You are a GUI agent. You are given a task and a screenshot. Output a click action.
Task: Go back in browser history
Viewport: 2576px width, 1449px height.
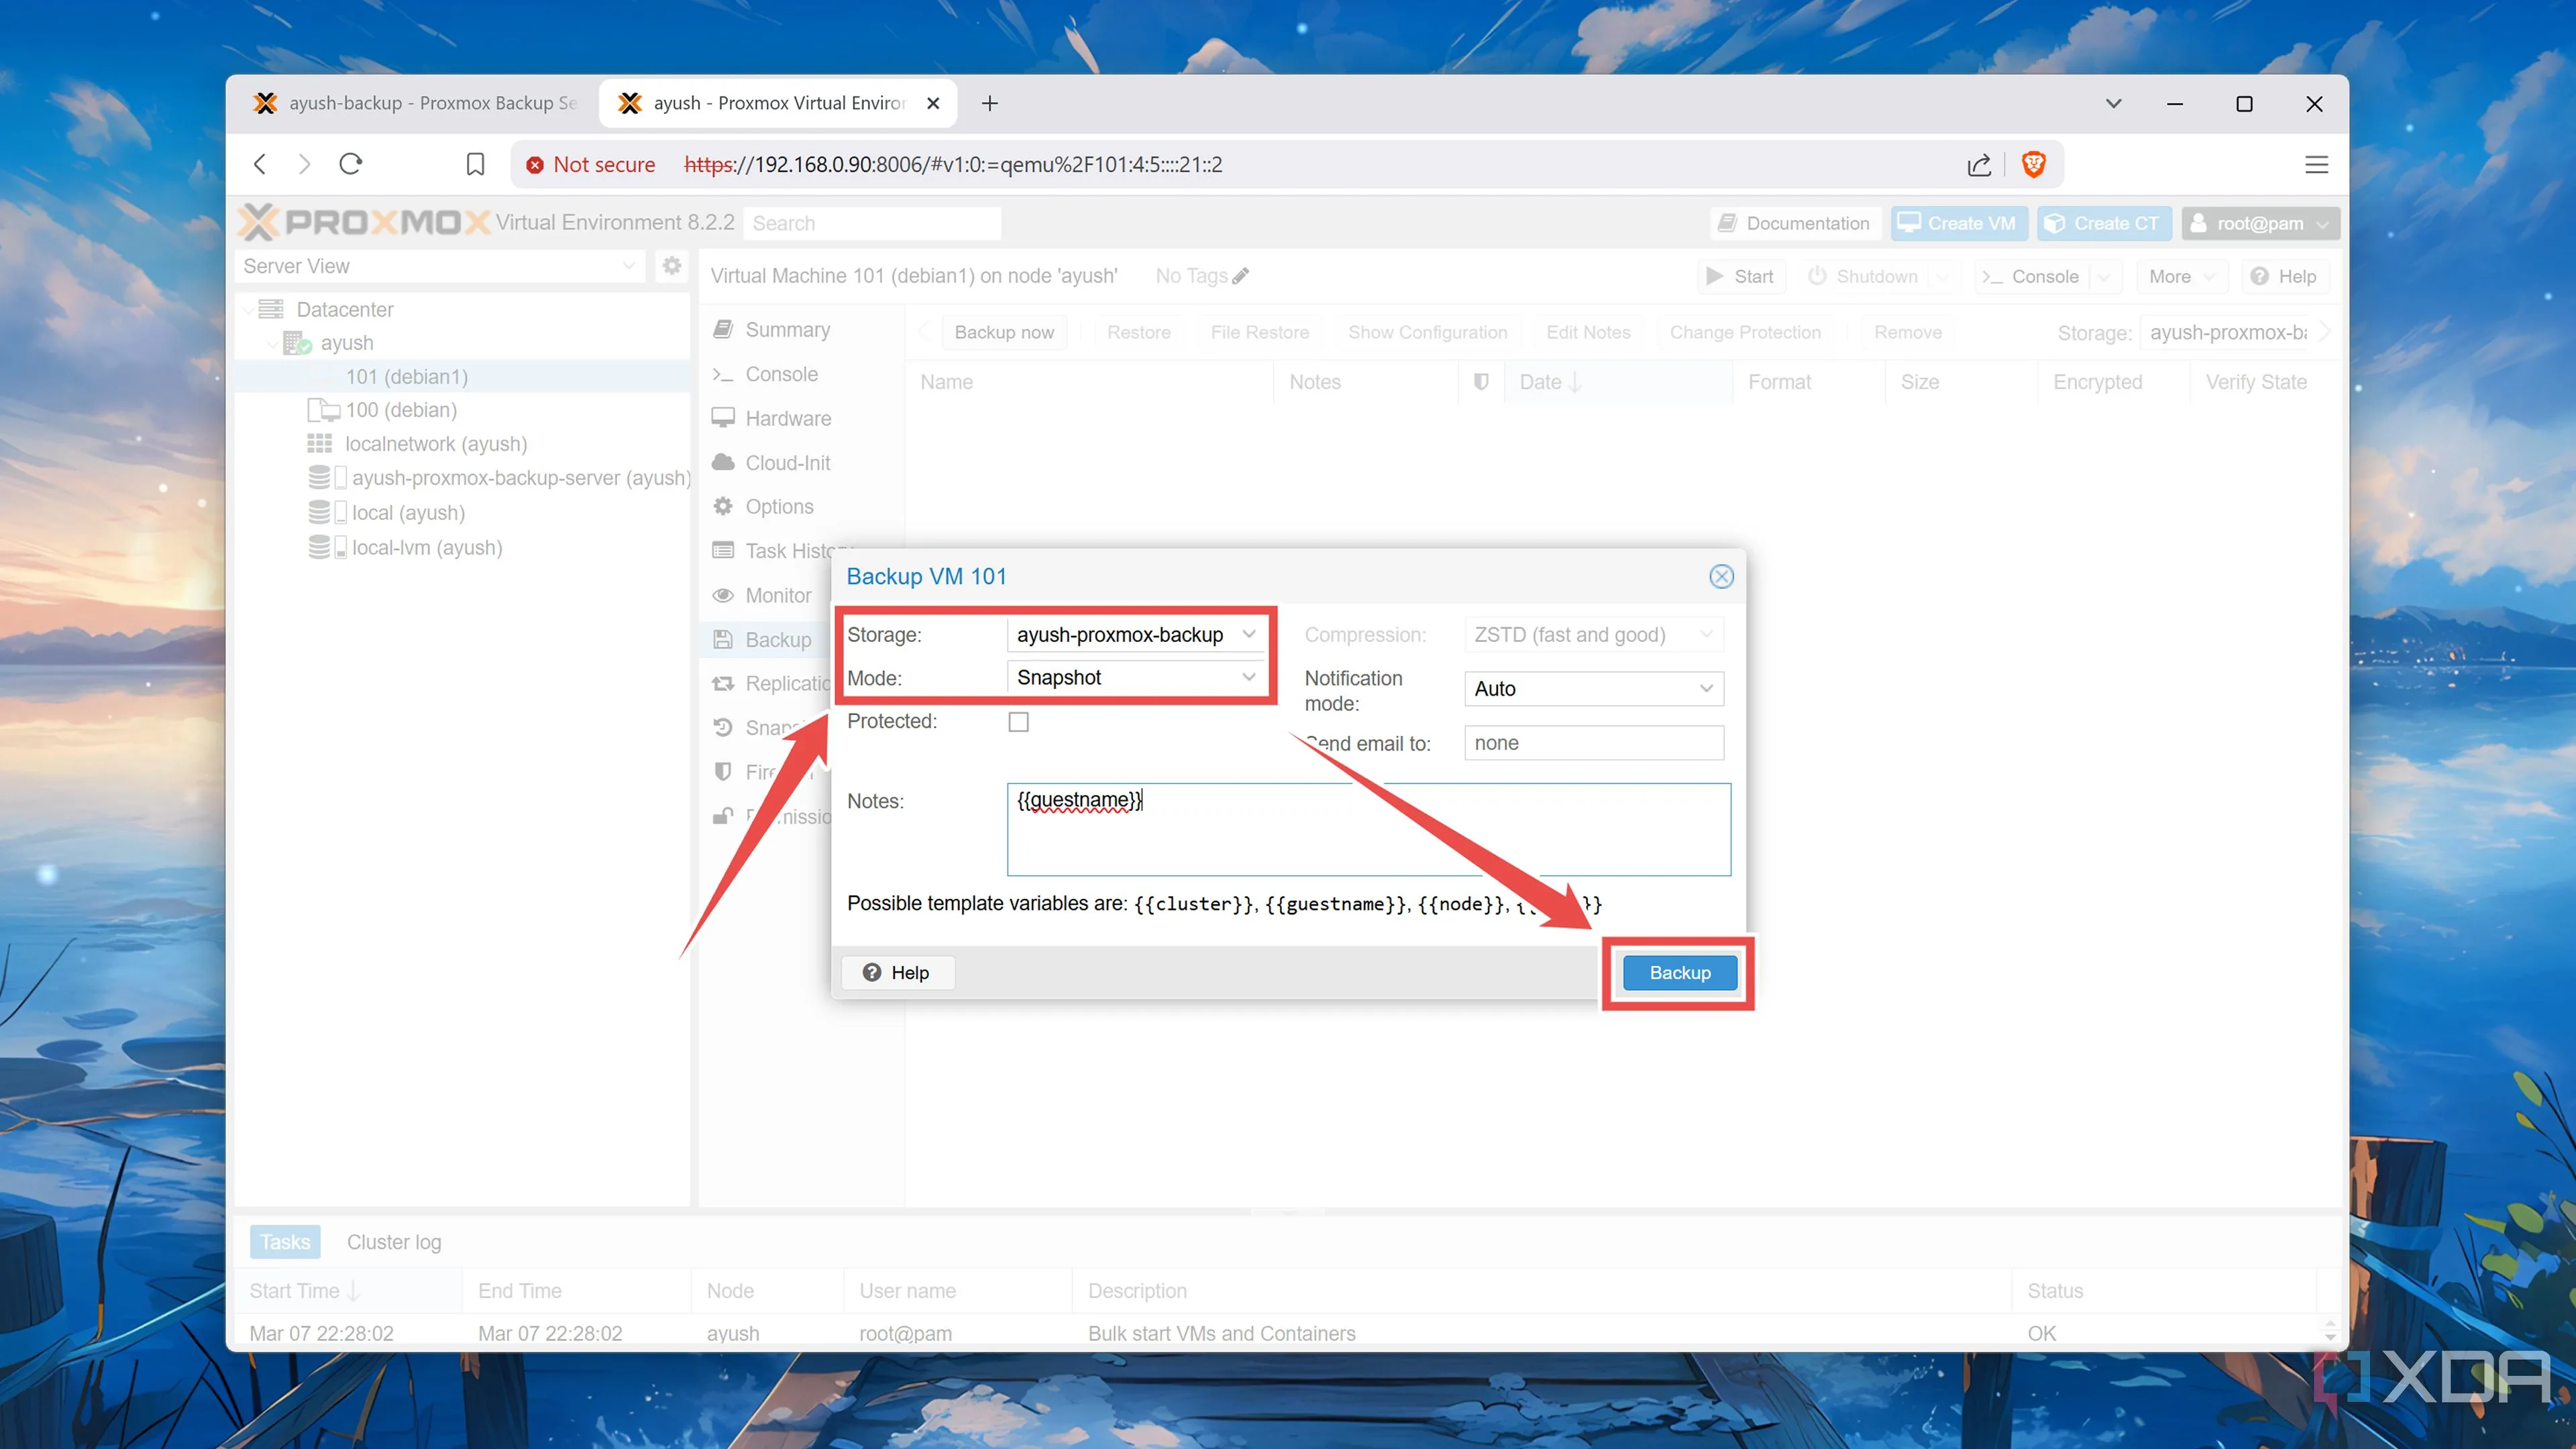pyautogui.click(x=260, y=164)
